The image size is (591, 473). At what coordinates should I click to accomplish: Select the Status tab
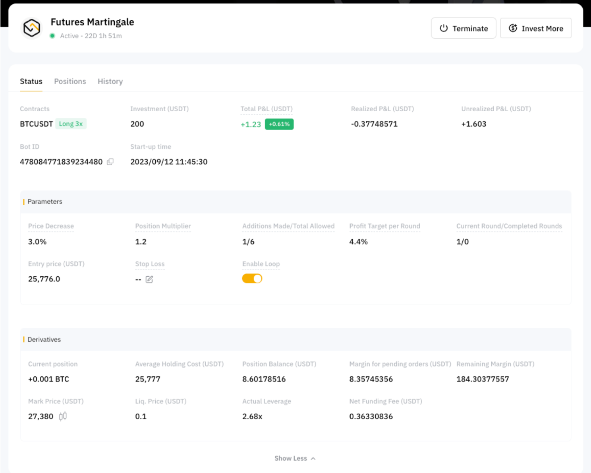[x=31, y=81]
